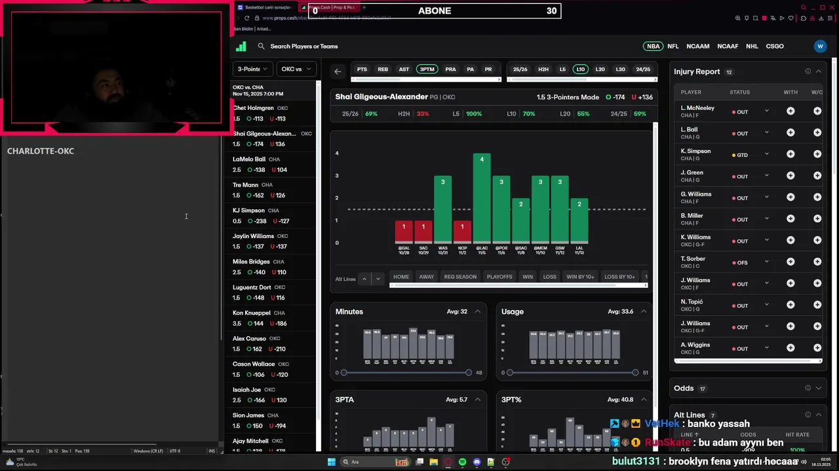This screenshot has width=839, height=471.
Task: Click the Usage slider right handle
Action: click(x=635, y=372)
